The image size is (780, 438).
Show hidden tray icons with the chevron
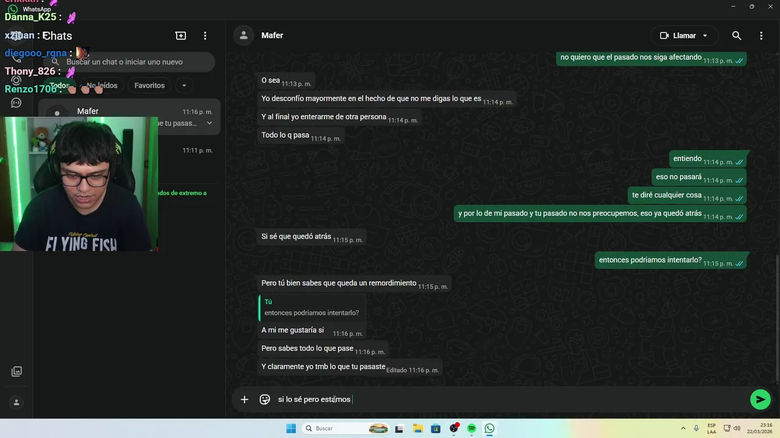pyautogui.click(x=683, y=428)
